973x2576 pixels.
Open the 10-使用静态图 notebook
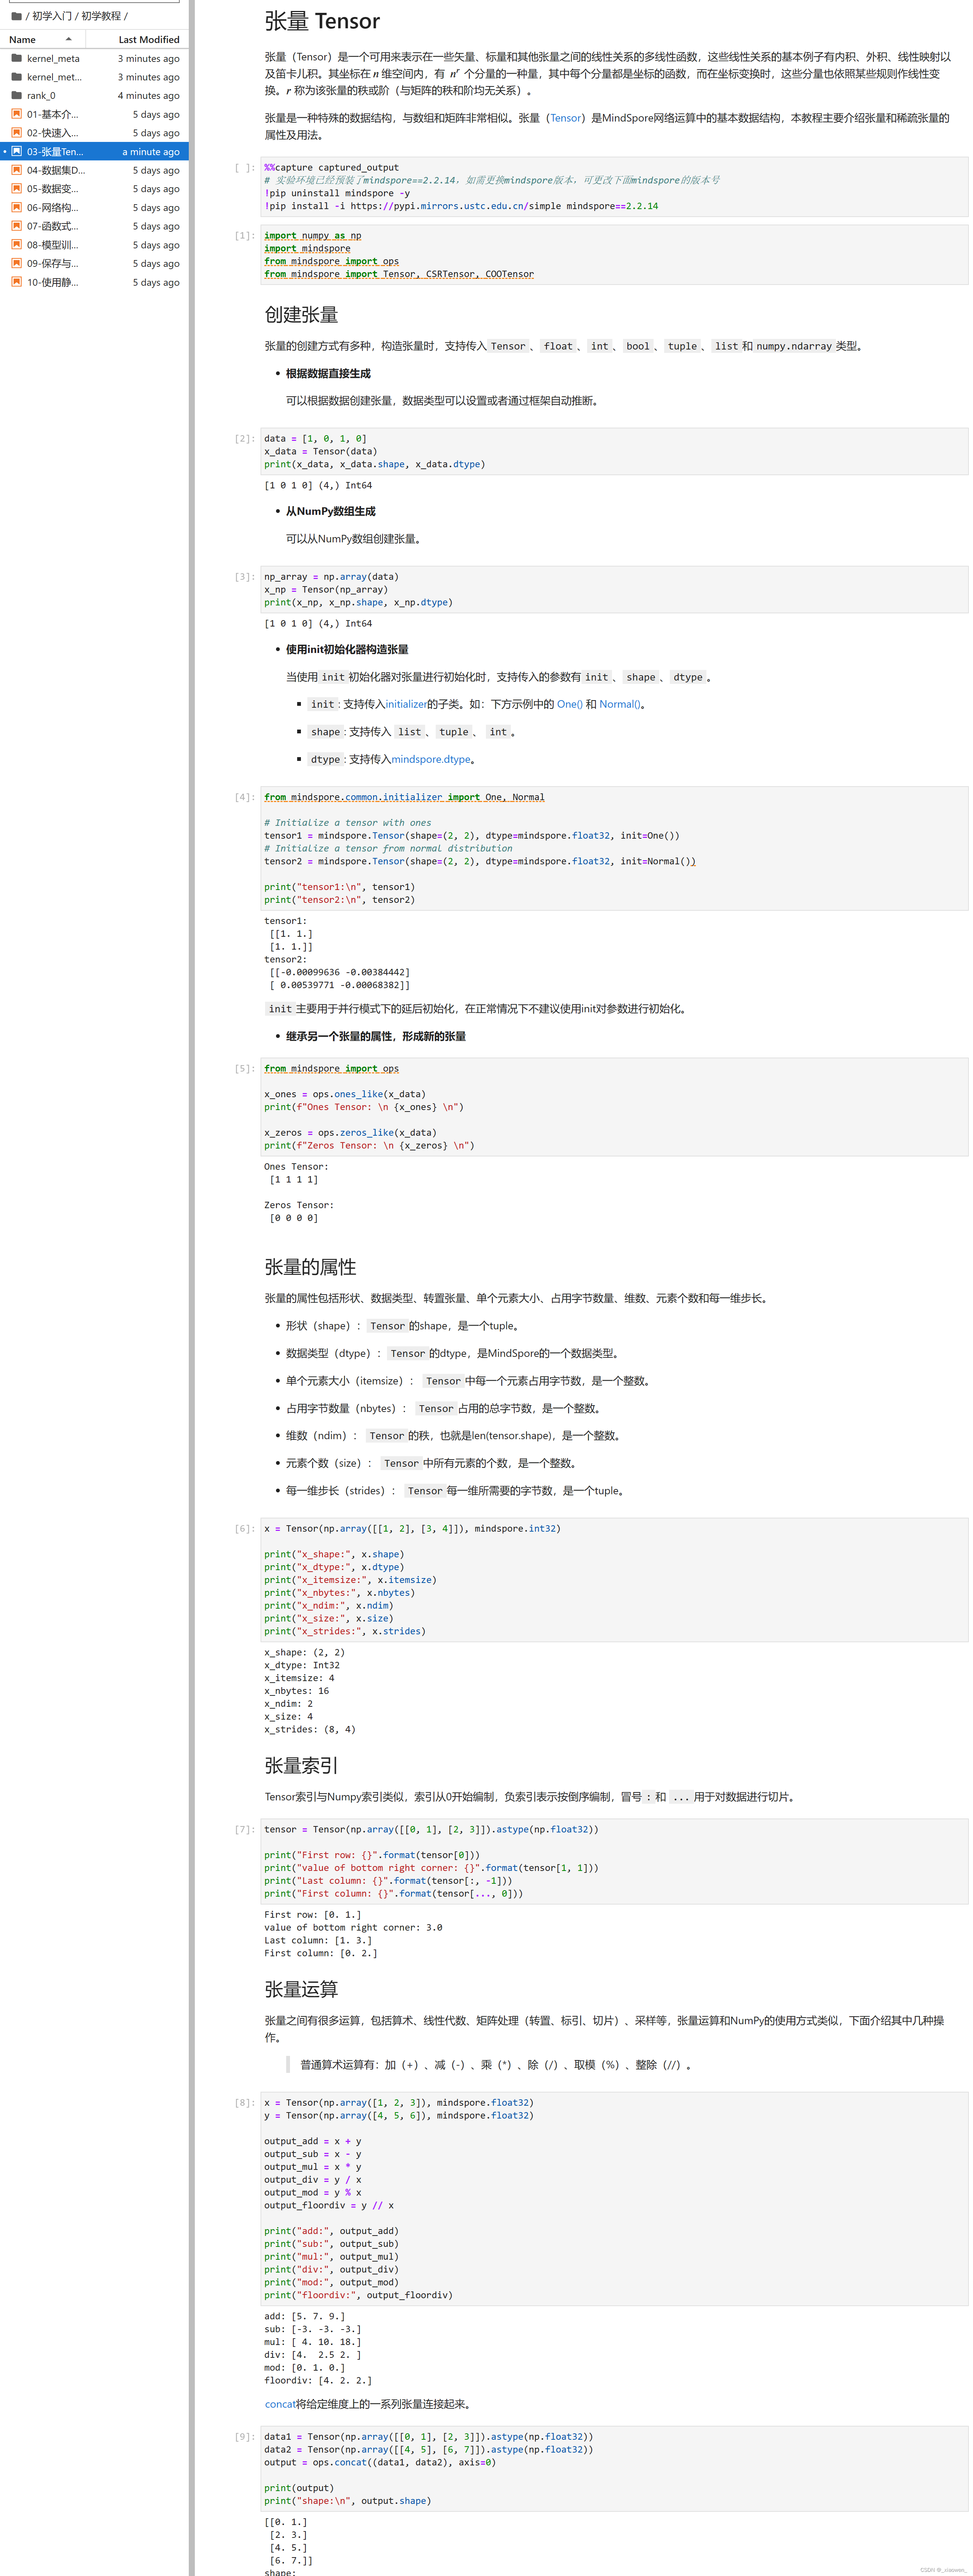pyautogui.click(x=52, y=283)
